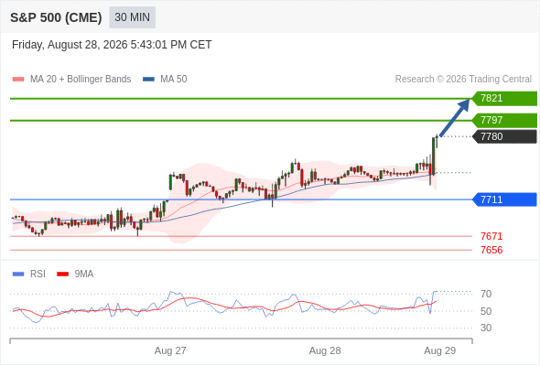Viewport: 540px width, 366px height.
Task: Click the Aug 27 date axis label
Action: [x=170, y=350]
